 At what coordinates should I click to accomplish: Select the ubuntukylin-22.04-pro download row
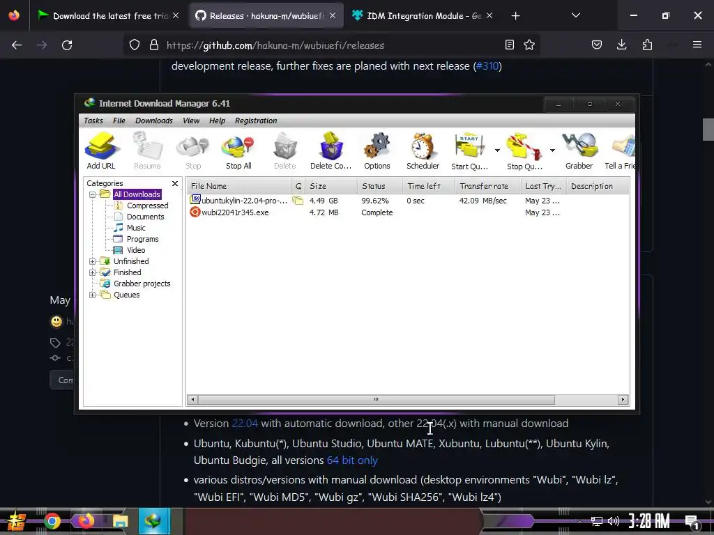(407, 201)
